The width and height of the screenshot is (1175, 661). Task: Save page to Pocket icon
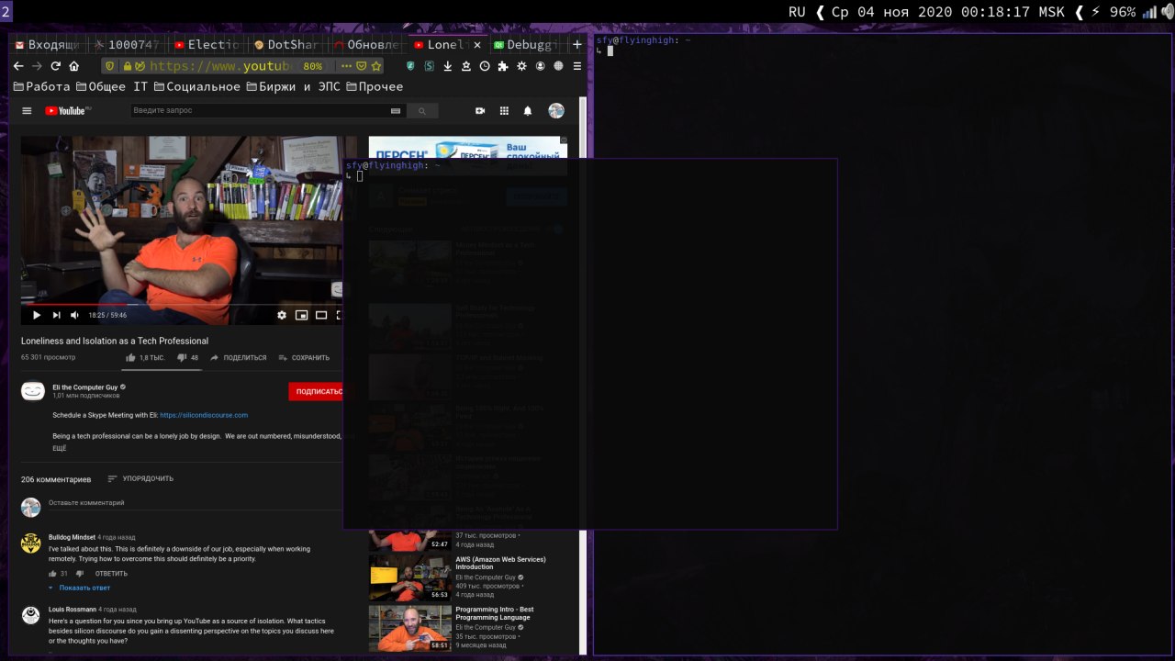pos(361,66)
